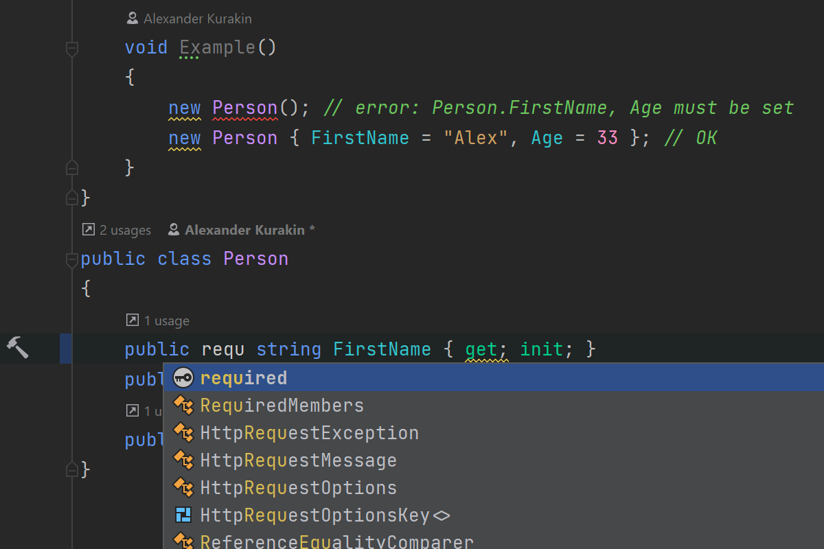Click fold end marker at Example's closing brace
This screenshot has height=549, width=824.
click(x=71, y=167)
